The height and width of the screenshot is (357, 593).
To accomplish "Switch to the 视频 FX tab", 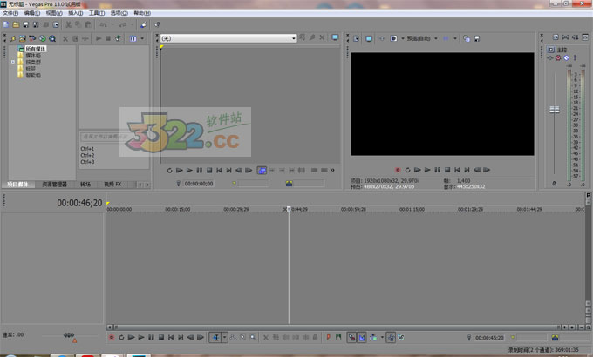I will point(112,185).
